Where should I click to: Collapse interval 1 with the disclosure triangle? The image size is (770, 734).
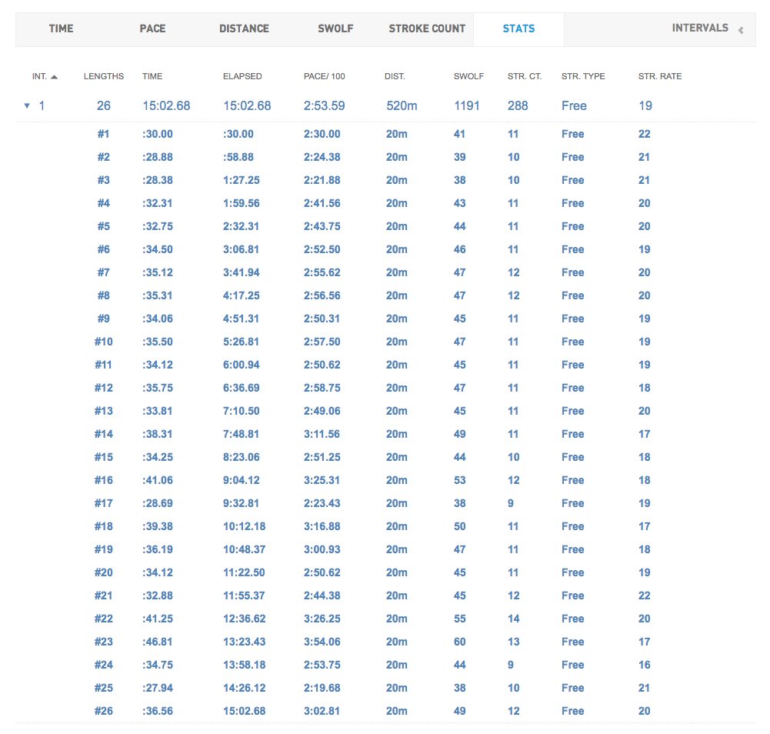27,105
